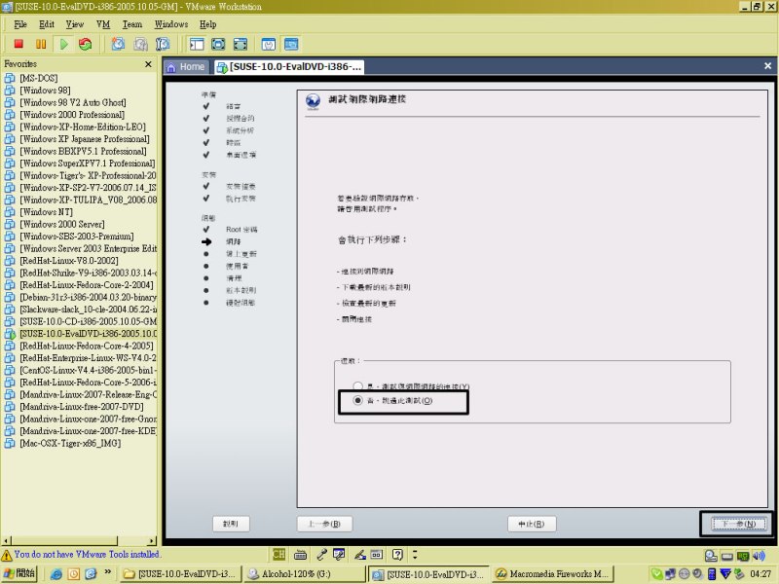Click the VMware Tools warning icon
Image resolution: width=779 pixels, height=584 pixels.
[7, 555]
